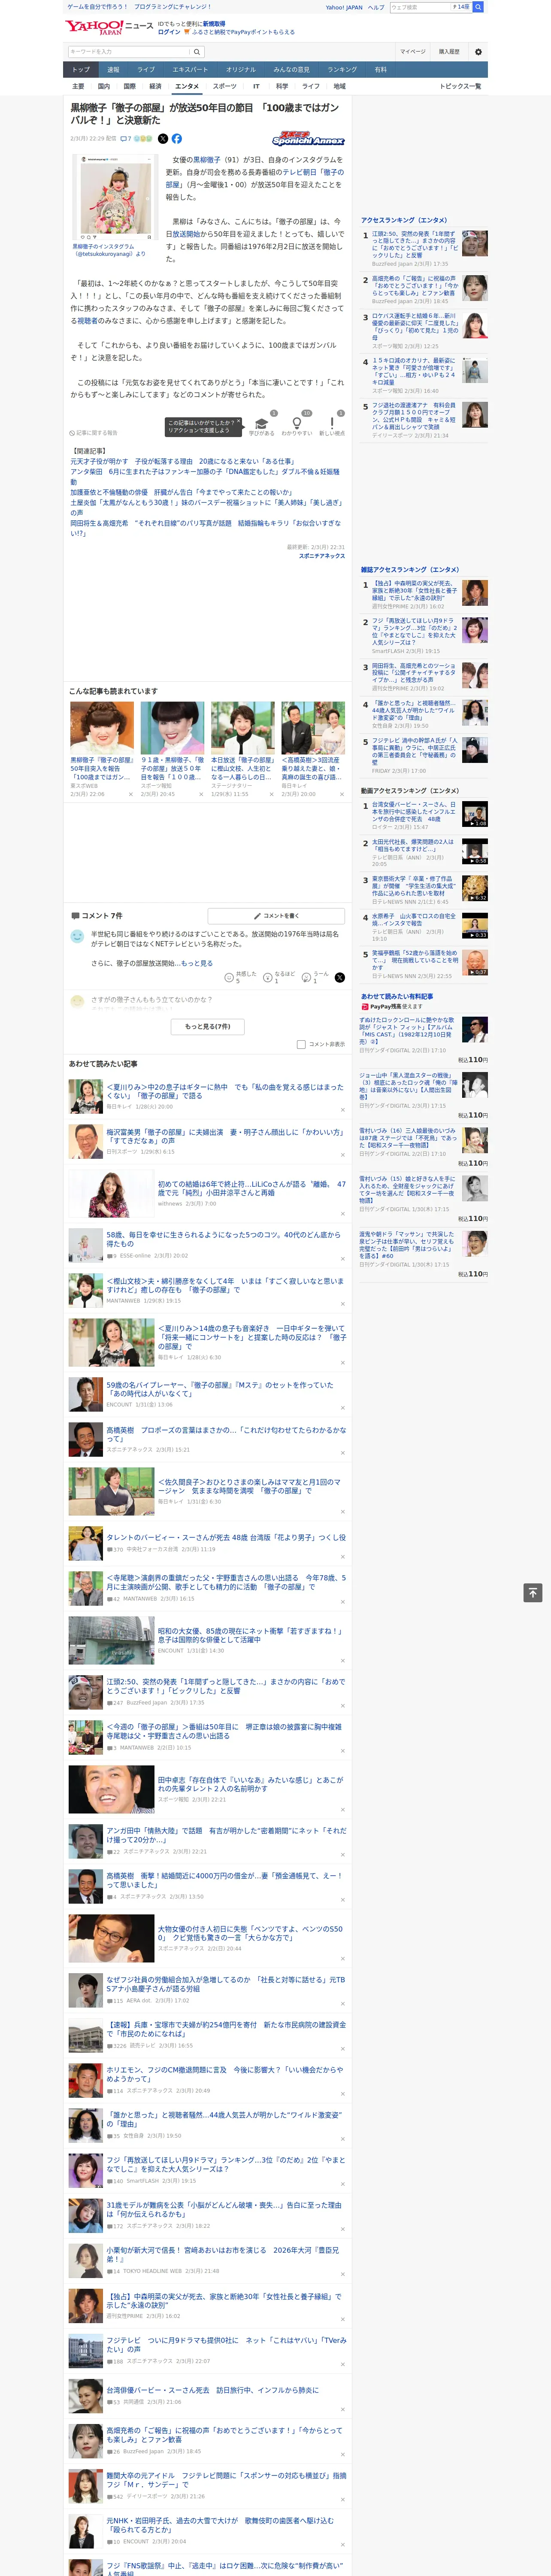Click the 記事に関する報告 report icon
Image resolution: width=551 pixels, height=2576 pixels.
click(x=93, y=433)
